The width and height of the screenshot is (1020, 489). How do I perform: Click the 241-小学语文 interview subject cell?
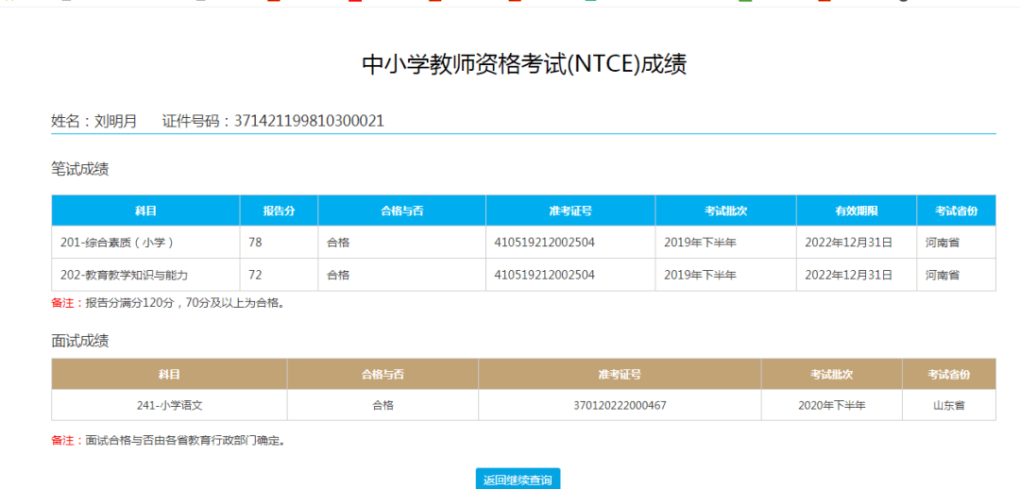pos(169,405)
